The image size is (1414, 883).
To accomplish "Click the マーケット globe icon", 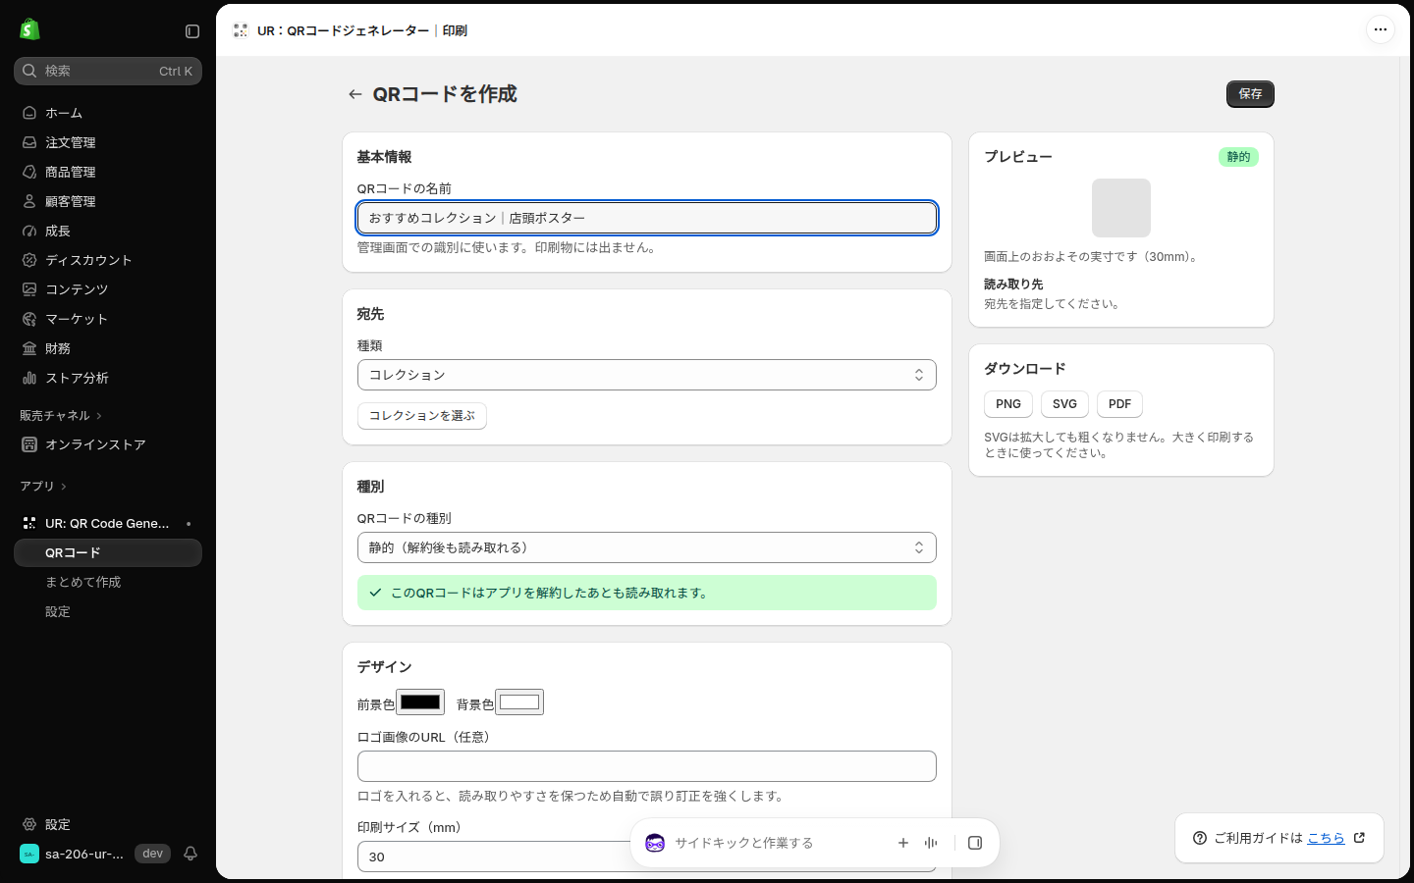I will coord(29,319).
